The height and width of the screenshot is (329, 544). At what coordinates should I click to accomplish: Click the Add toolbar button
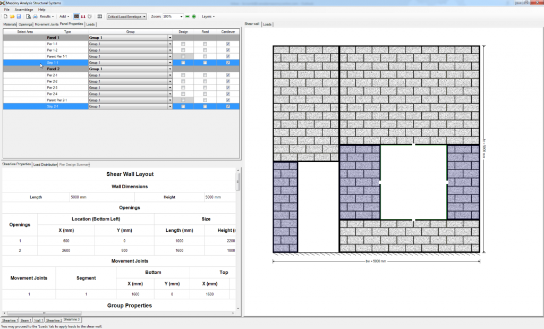coord(64,16)
